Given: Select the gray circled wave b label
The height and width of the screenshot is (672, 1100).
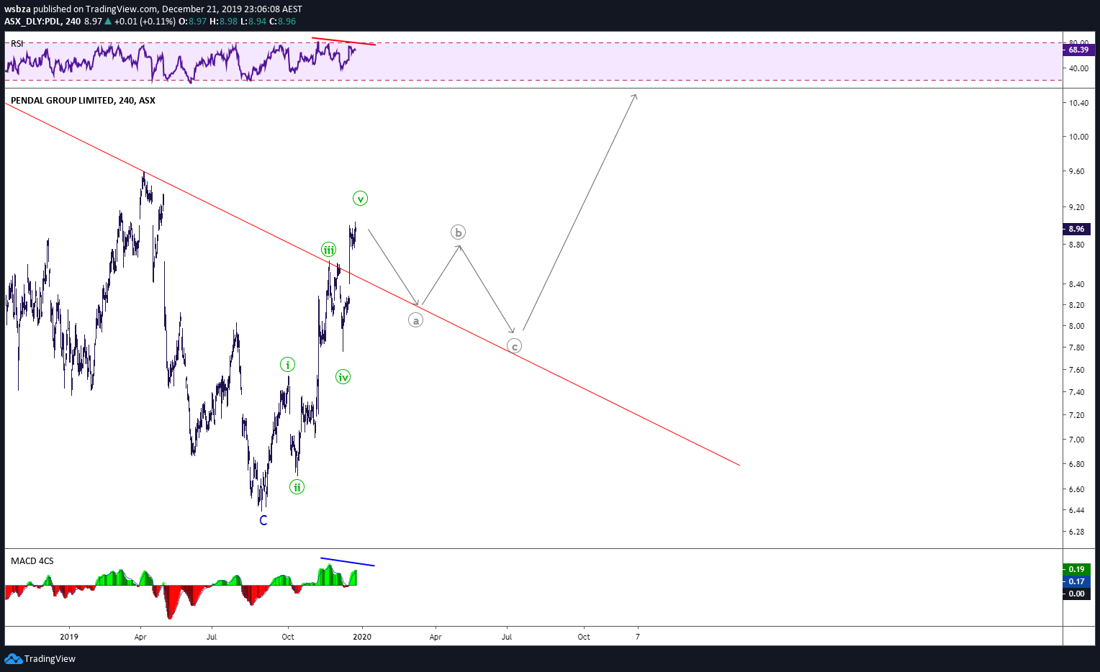Looking at the screenshot, I should coord(458,232).
